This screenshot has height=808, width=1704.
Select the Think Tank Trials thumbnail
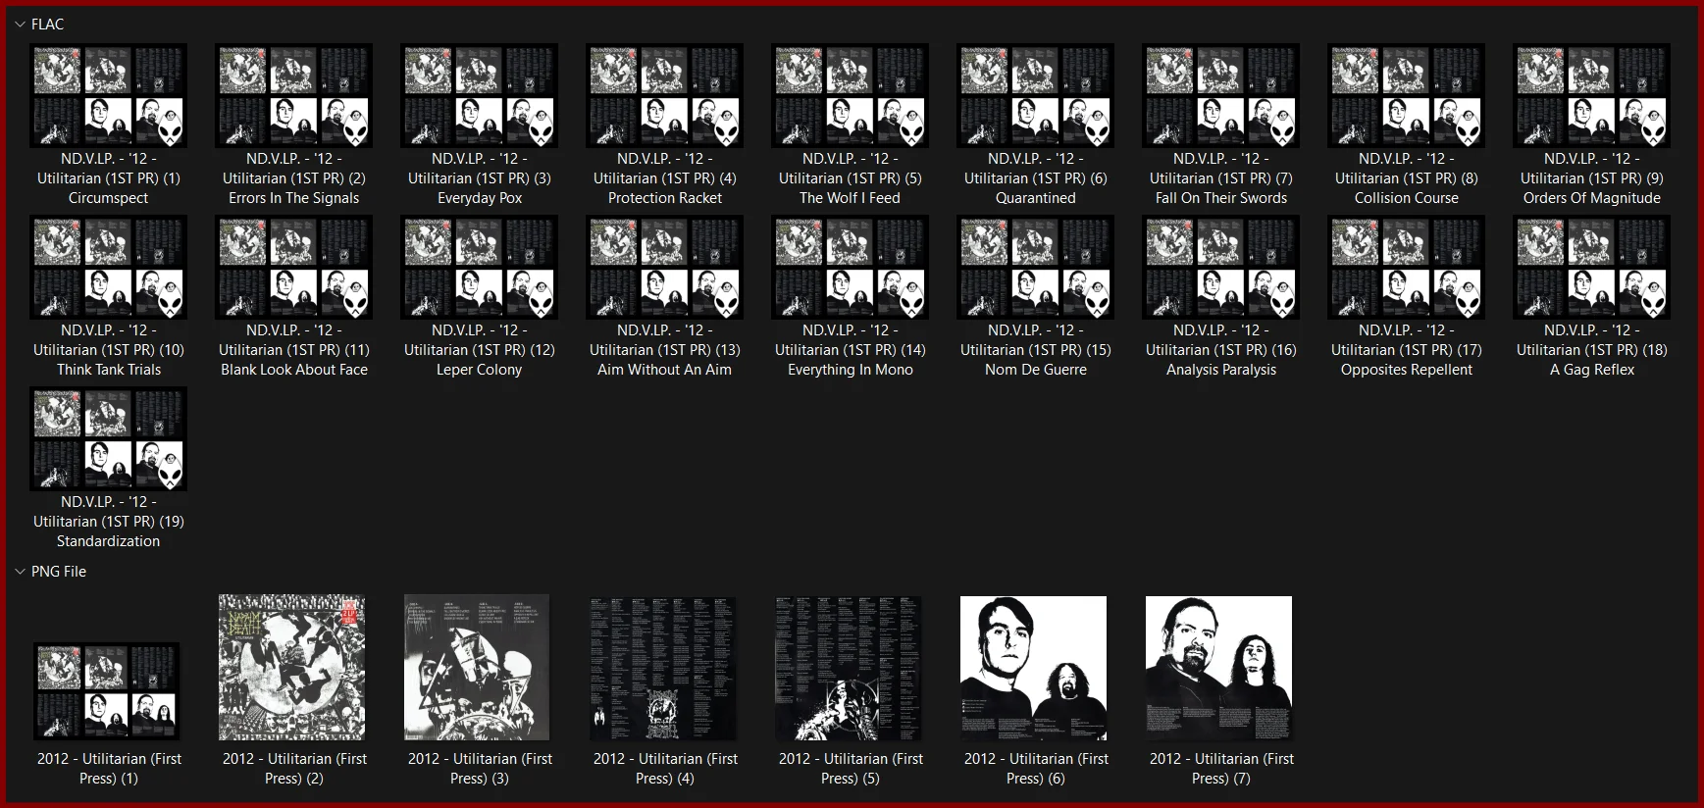[108, 267]
